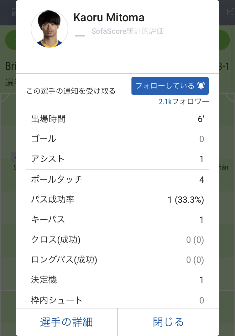The width and height of the screenshot is (235, 336).
Task: Tap the SofaScore統計的評価 rating label
Action: click(x=128, y=31)
